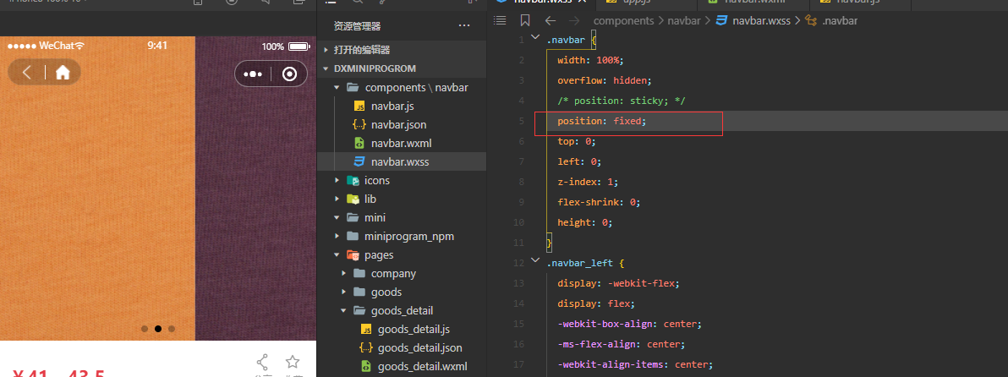Open navbar.wxml in the explorer
Image resolution: width=1008 pixels, height=377 pixels.
pos(402,143)
